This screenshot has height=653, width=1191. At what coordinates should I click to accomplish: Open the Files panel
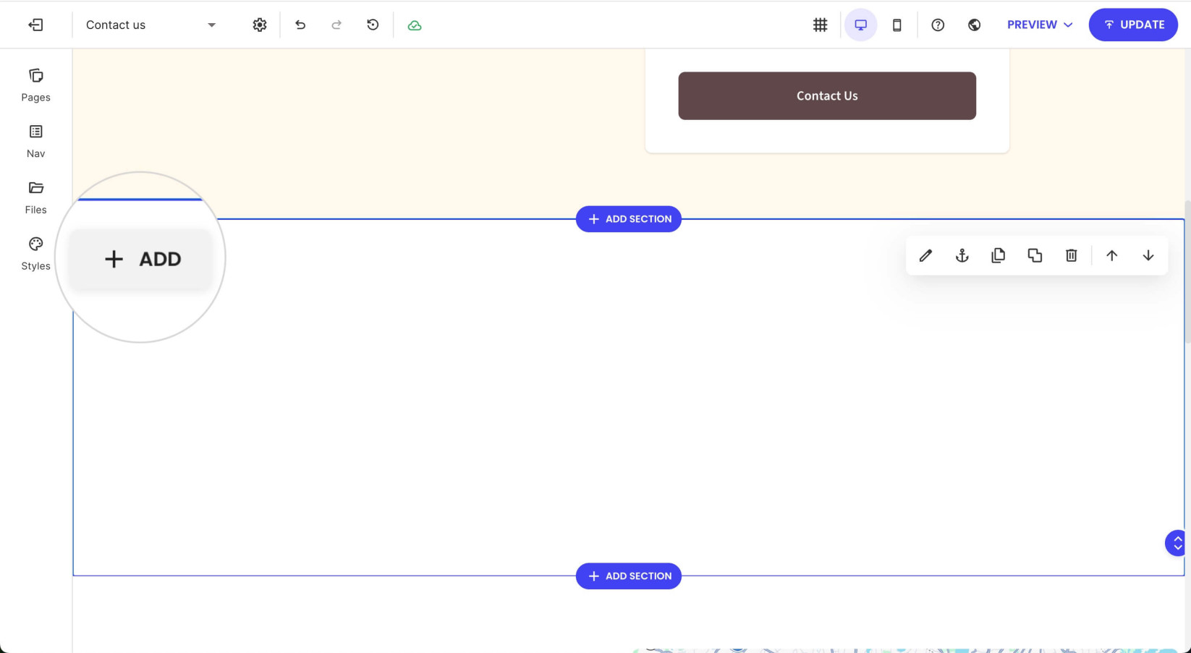point(35,197)
